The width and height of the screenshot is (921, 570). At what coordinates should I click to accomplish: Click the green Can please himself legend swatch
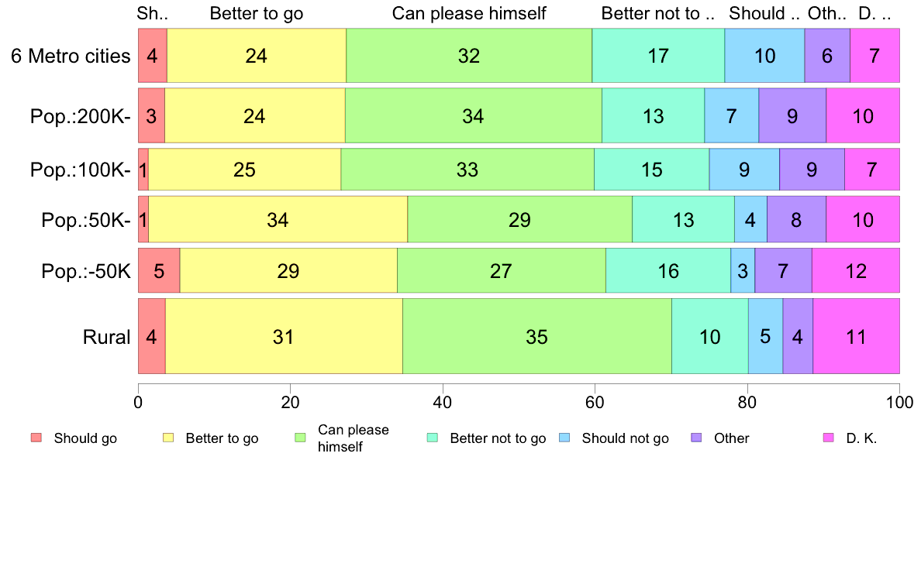tap(300, 438)
